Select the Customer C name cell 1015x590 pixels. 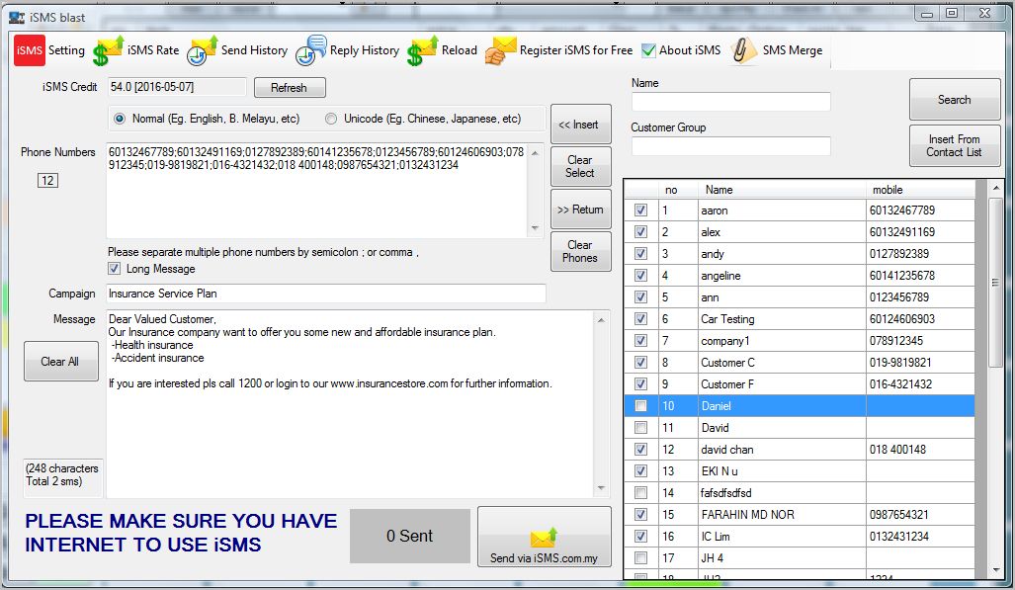point(782,362)
